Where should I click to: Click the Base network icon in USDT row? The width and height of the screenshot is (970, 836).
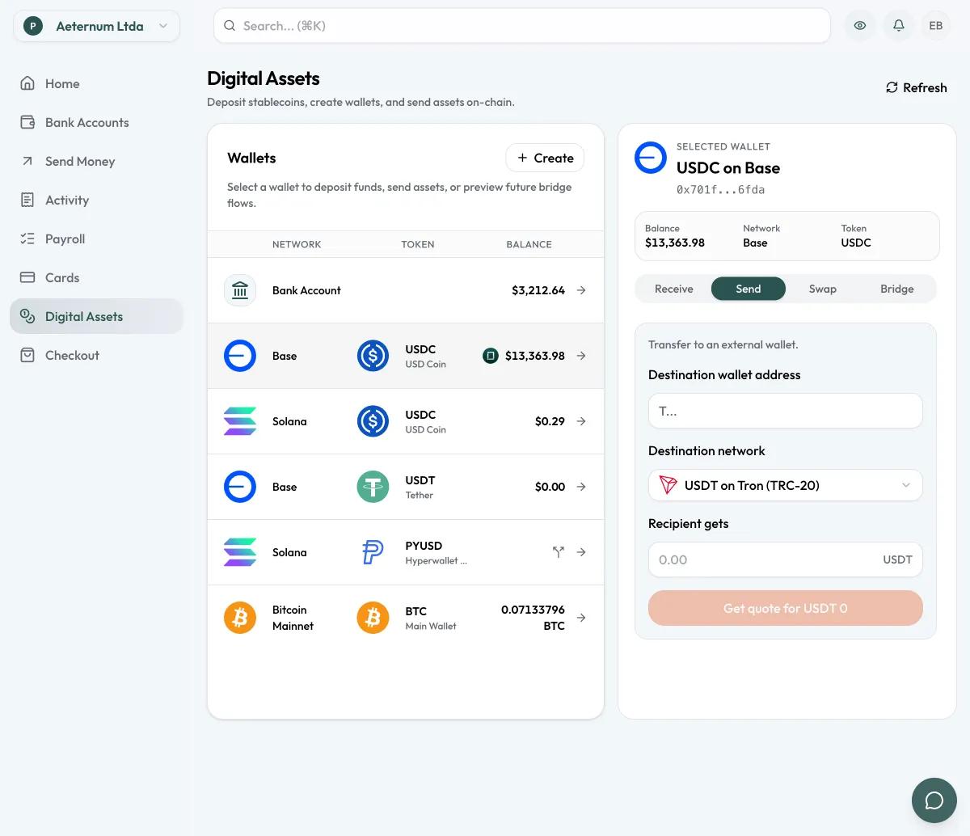coord(240,487)
